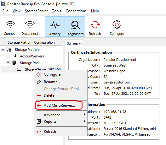Click version value 18.6.14.14281
This screenshot has height=145, width=166.
click(x=115, y=123)
